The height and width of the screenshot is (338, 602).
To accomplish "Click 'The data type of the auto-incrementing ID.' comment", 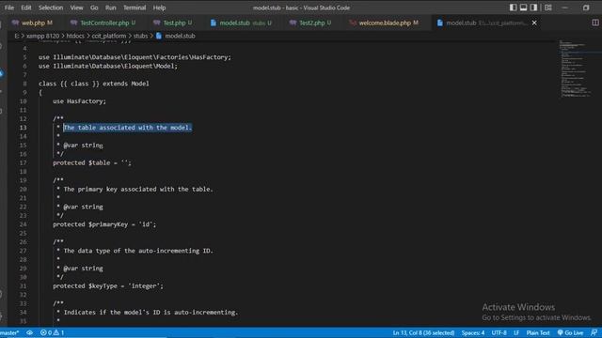I will point(138,251).
